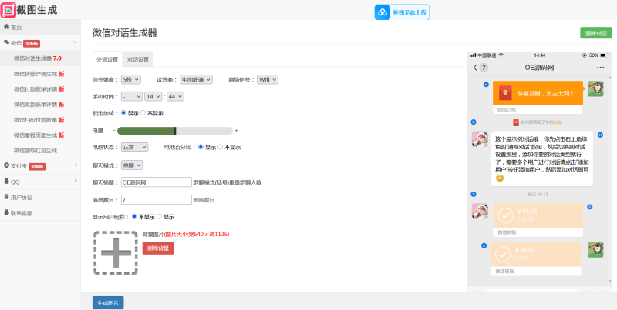This screenshot has height=310, width=617.
Task: Collapse the 微信 sidebar section chevron
Action: click(75, 42)
